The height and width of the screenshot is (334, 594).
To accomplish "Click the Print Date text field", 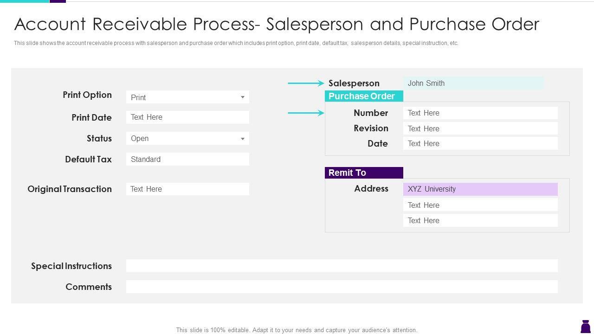I will pyautogui.click(x=187, y=117).
